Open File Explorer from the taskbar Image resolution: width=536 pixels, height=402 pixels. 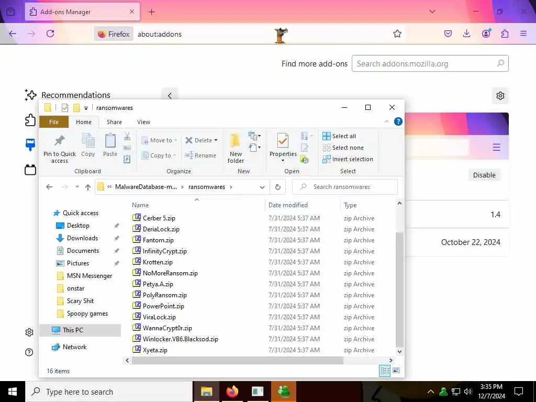(206, 392)
